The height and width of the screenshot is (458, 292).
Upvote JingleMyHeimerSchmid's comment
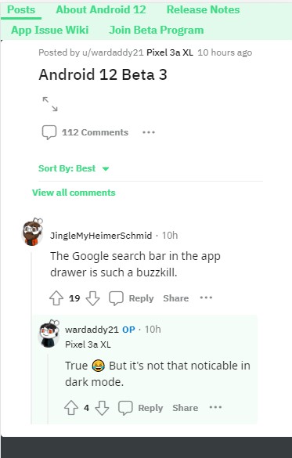(56, 298)
